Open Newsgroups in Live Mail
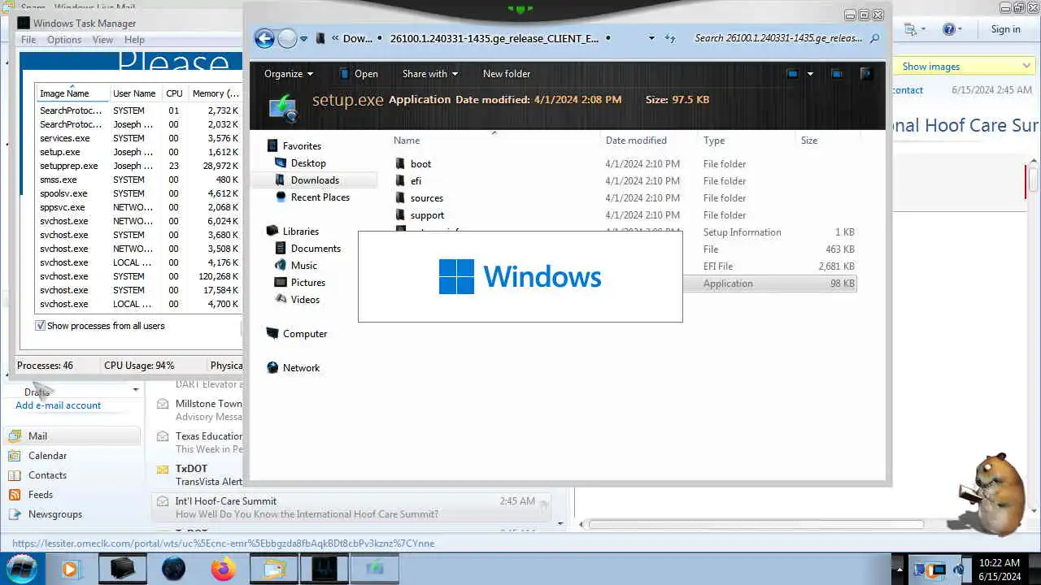 (x=55, y=514)
